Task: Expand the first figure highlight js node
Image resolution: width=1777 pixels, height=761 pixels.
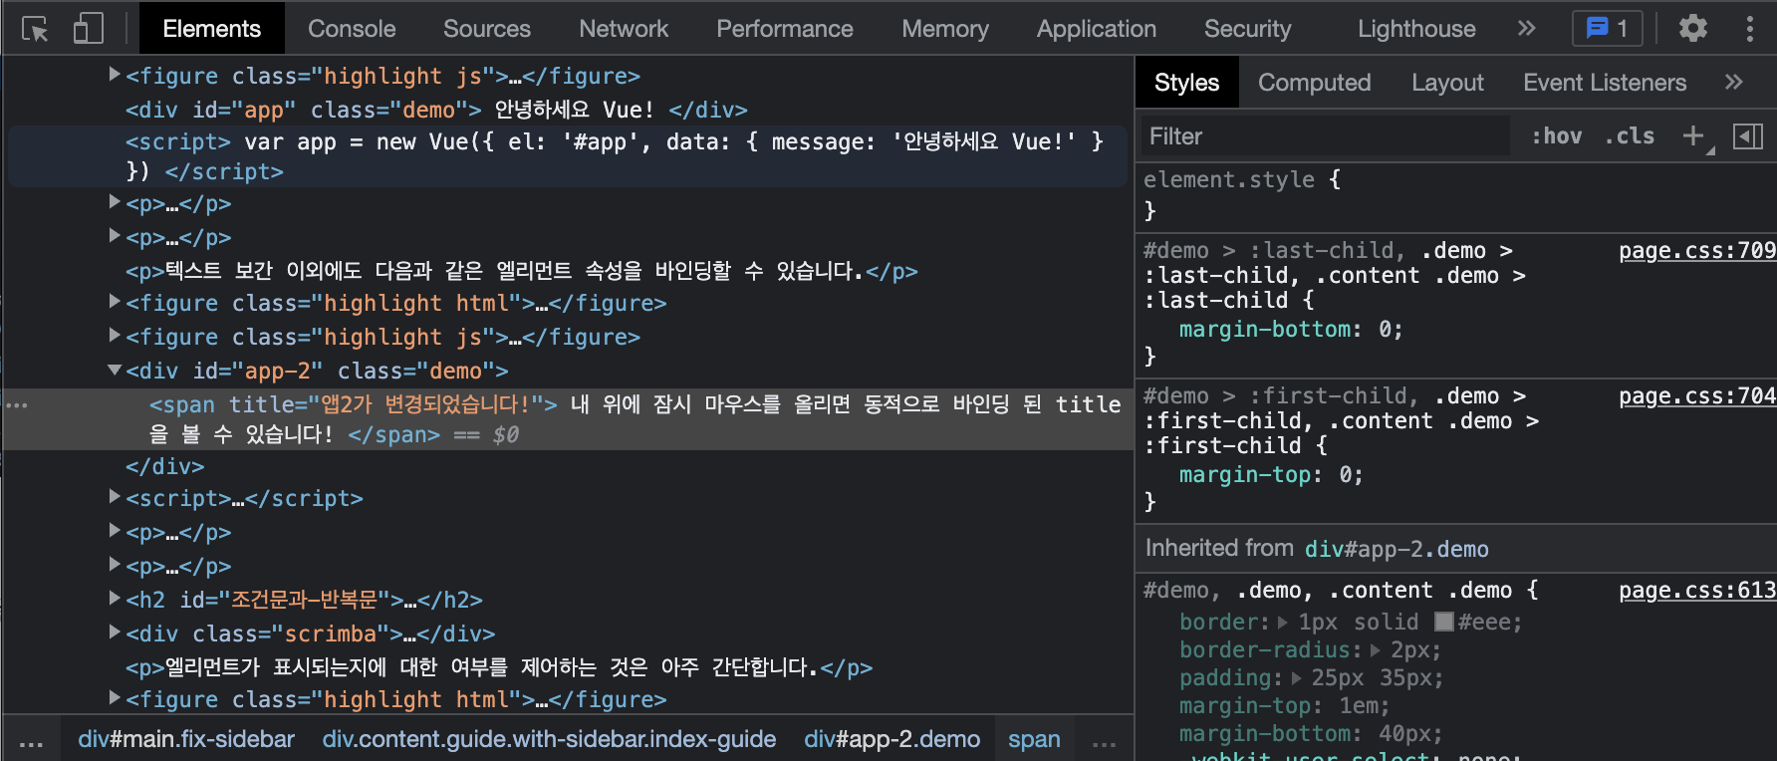Action: (x=115, y=75)
